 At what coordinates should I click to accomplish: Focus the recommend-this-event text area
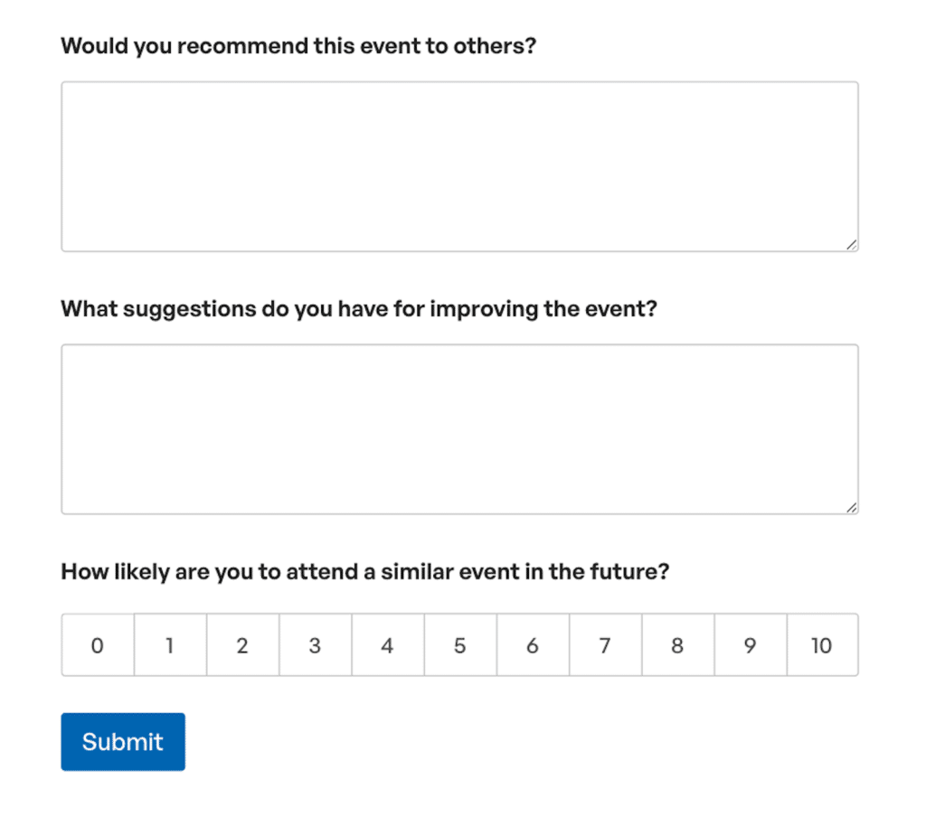pyautogui.click(x=459, y=166)
